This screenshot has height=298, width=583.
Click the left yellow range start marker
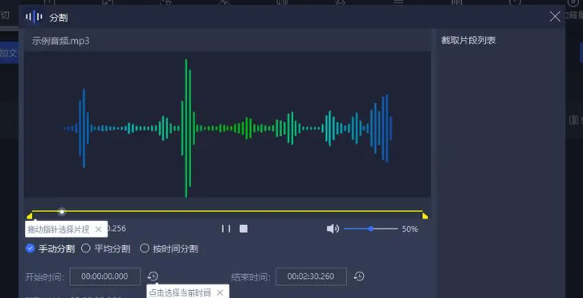29,215
